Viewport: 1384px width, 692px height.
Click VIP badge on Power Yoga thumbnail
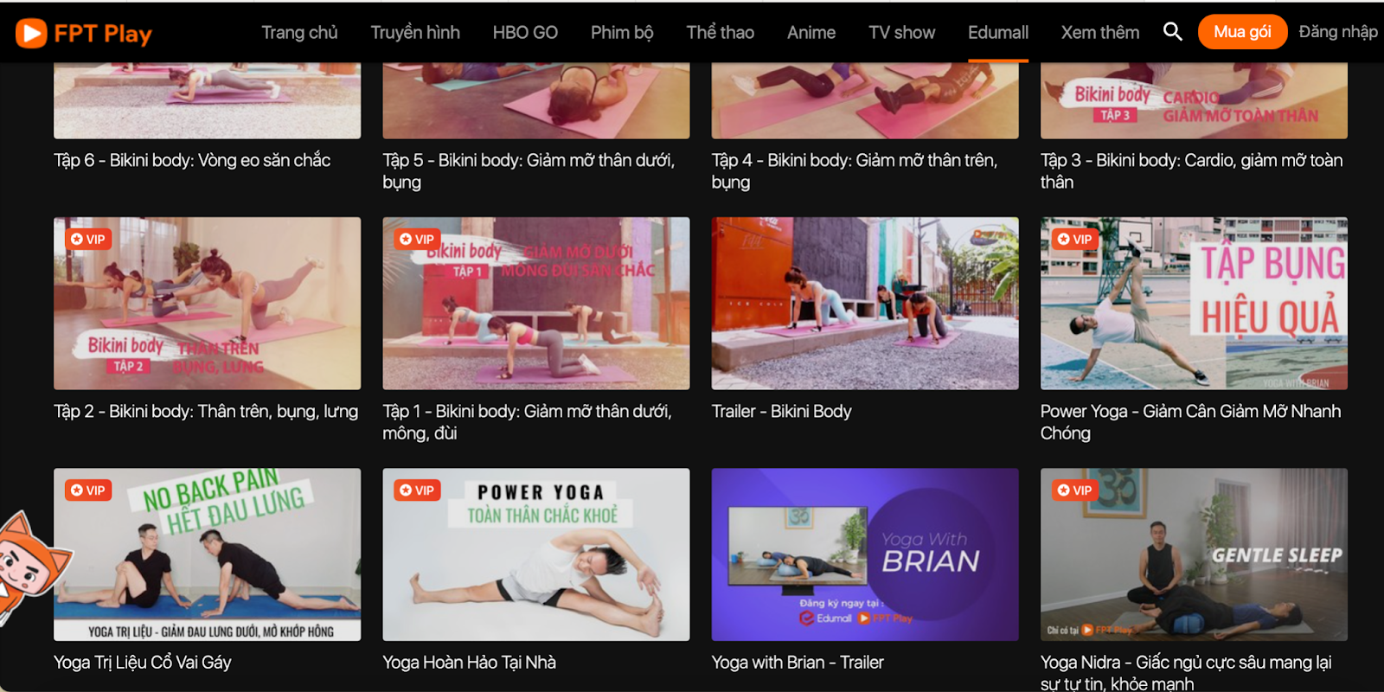(x=1075, y=239)
